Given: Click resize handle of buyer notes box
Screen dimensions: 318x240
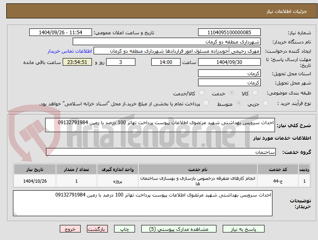Looking at the screenshot, I should (x=15, y=214).
